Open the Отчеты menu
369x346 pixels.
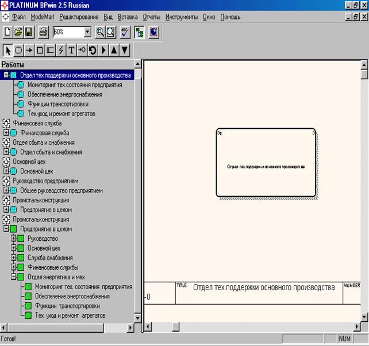(151, 17)
